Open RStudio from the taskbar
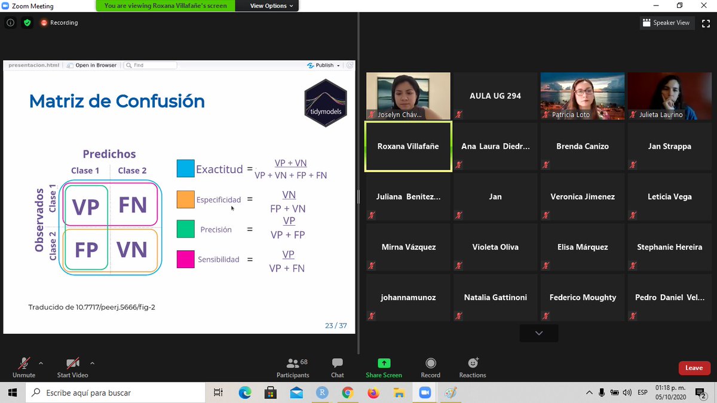The height and width of the screenshot is (403, 717). point(322,392)
